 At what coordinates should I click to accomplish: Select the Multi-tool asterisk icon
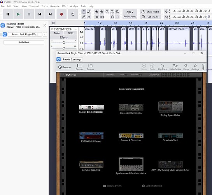click(x=89, y=17)
